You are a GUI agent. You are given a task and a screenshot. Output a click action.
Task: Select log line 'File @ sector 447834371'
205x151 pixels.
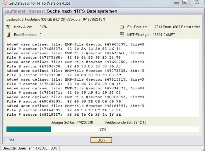[x=64, y=93]
